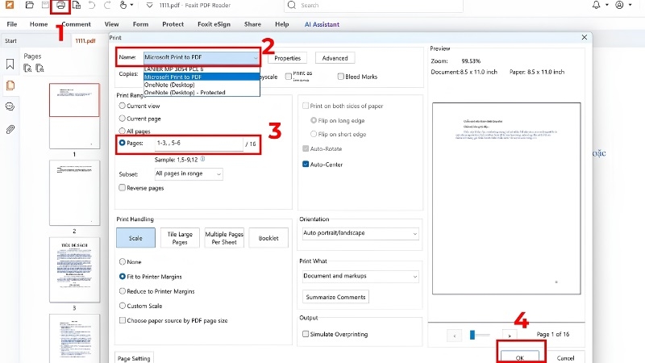Click the user account icon
This screenshot has width=645, height=363.
pyautogui.click(x=619, y=5)
